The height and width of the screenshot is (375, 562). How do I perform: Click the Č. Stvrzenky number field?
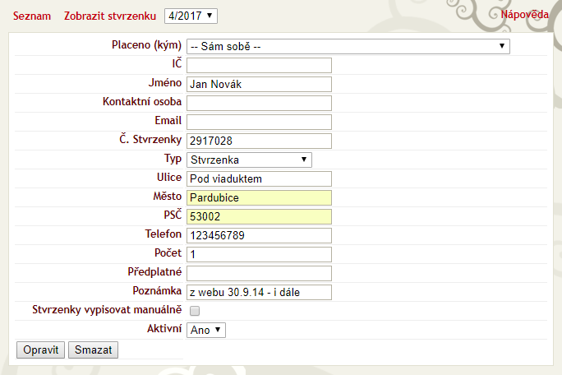click(x=259, y=141)
